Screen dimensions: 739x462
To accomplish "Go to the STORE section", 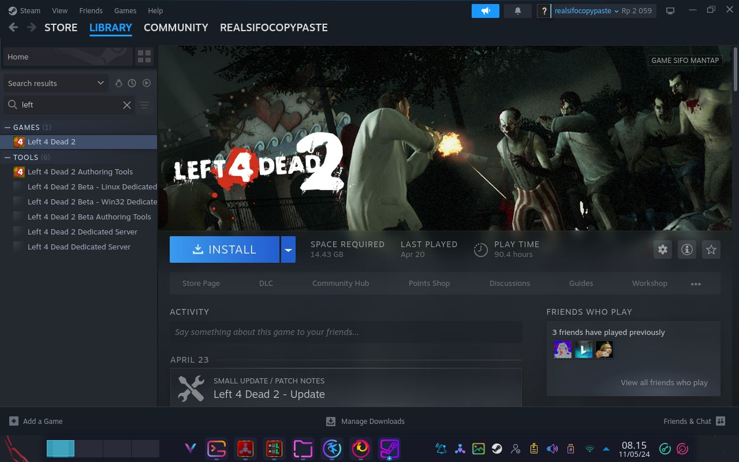I will pos(61,28).
